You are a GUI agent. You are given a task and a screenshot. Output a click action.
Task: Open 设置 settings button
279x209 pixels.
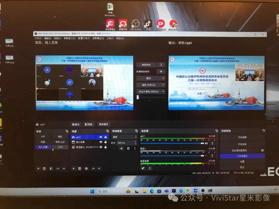pyautogui.click(x=242, y=162)
